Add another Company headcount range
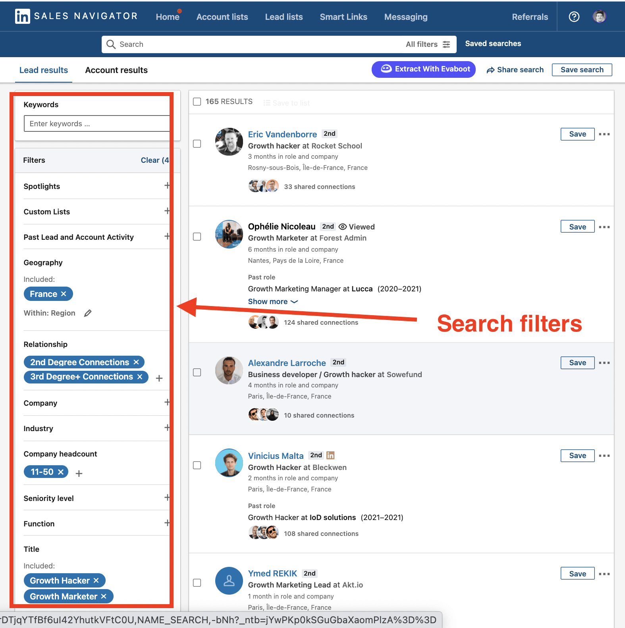 coord(79,474)
